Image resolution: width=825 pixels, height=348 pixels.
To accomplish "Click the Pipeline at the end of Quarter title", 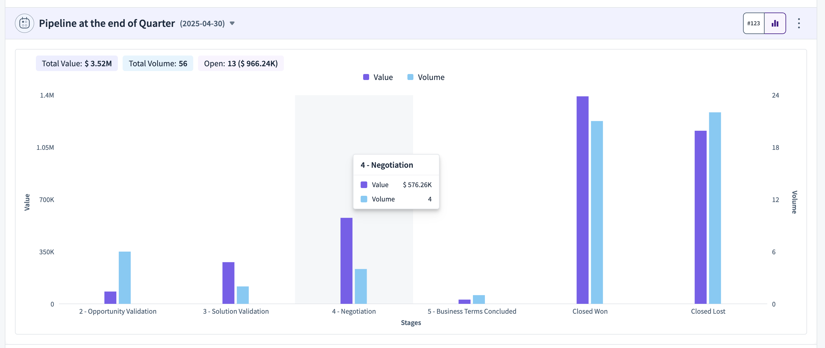I will (x=107, y=23).
